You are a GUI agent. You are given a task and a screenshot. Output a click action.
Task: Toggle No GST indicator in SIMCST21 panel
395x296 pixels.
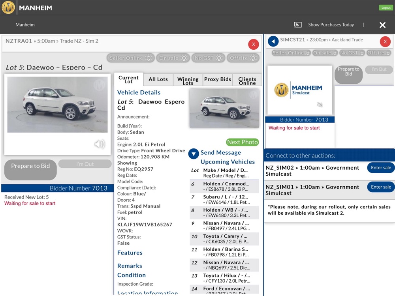coord(352,53)
